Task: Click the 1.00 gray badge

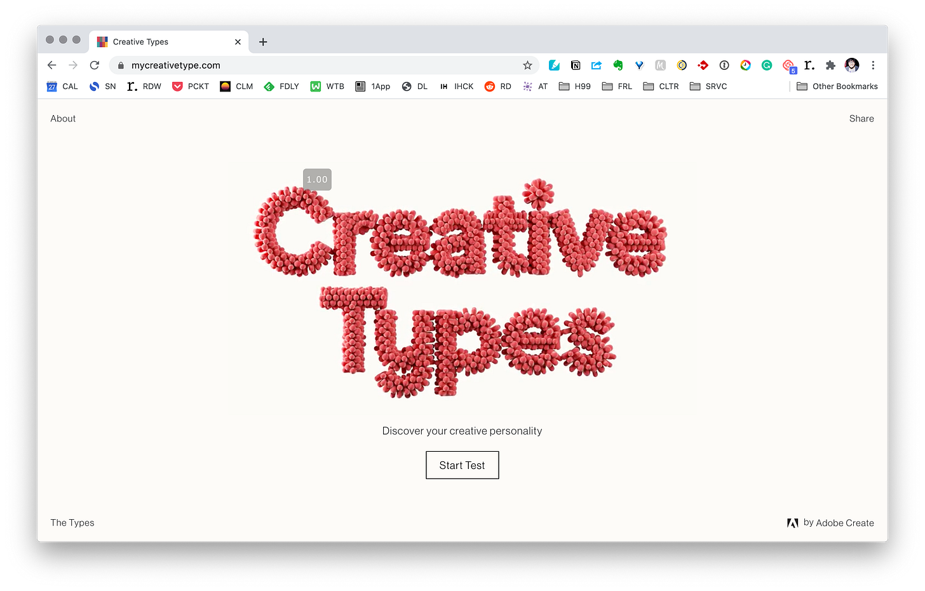Action: pos(317,180)
